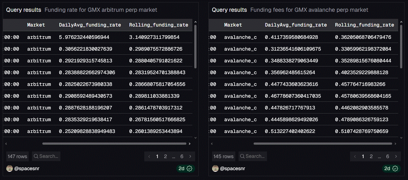Click vertical scrollbar thumb in avalanche table
The image size is (408, 180).
(x=401, y=47)
